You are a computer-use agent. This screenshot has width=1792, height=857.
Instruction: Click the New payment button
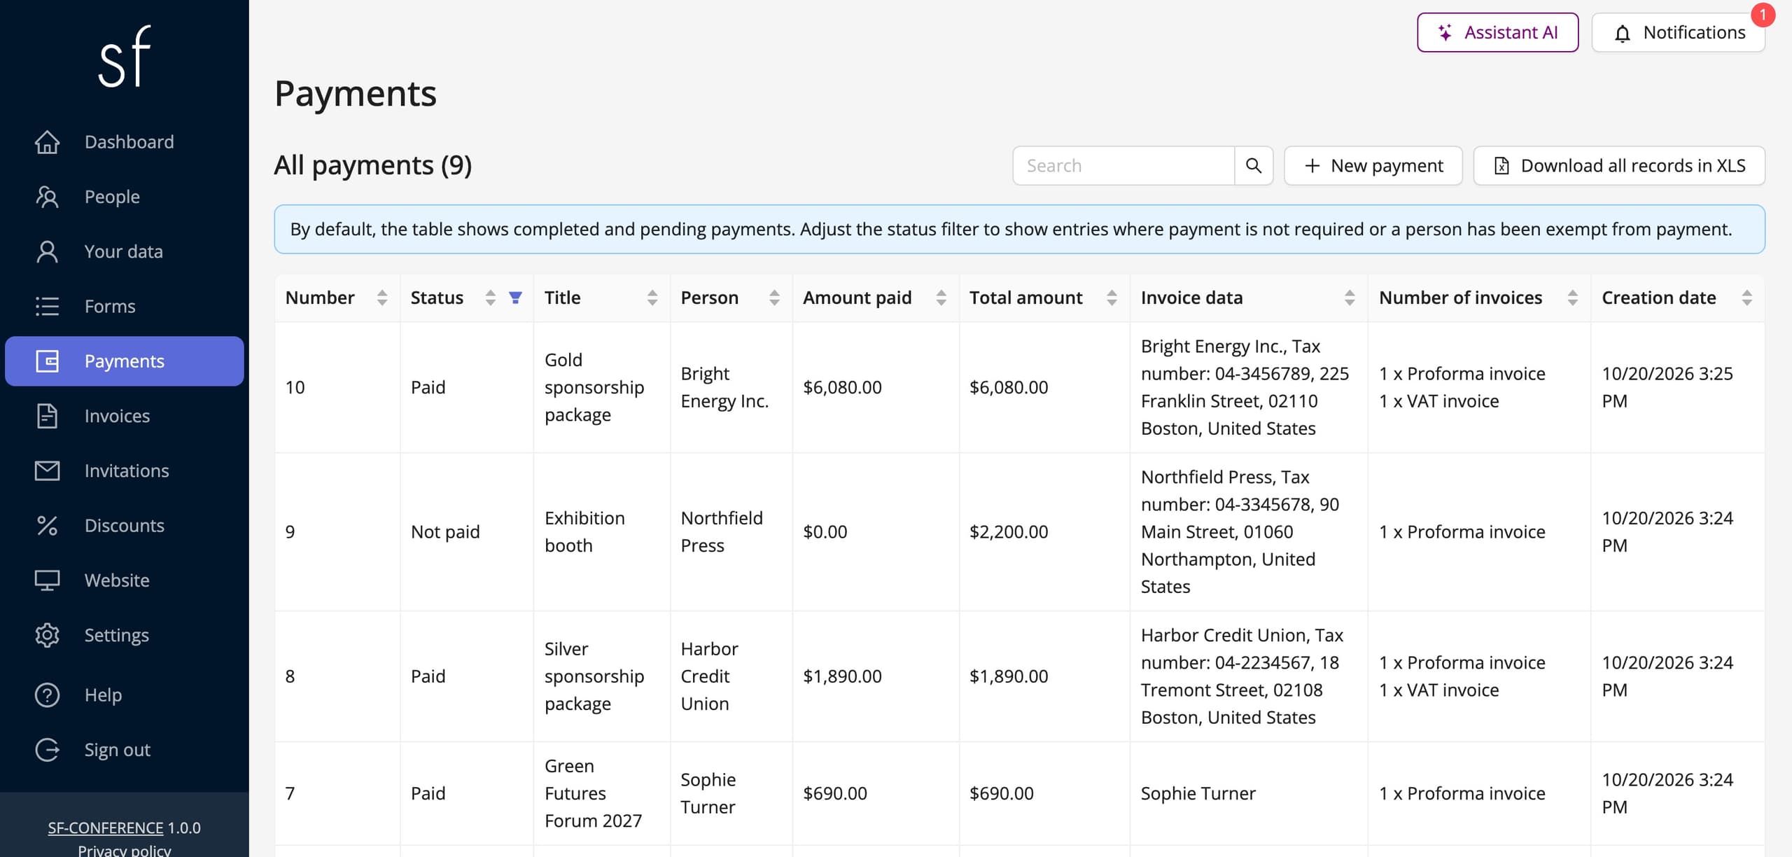tap(1373, 165)
